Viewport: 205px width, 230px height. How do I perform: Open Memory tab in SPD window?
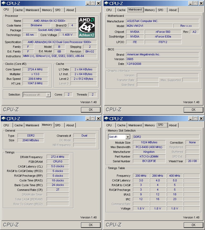150,125
